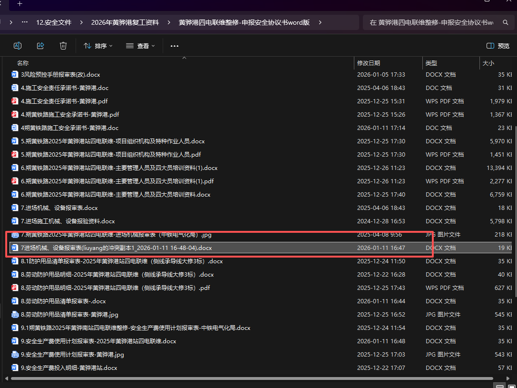The height and width of the screenshot is (388, 517).
Task: Click the Rename icon in the toolbar
Action: (18, 46)
